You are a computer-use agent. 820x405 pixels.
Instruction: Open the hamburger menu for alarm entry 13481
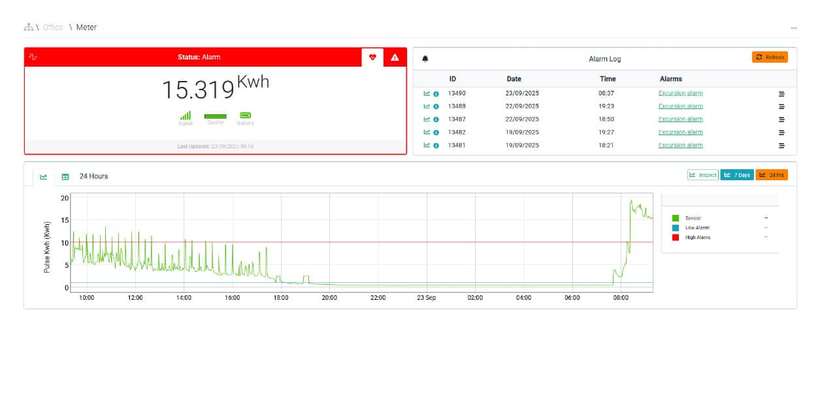(x=781, y=145)
